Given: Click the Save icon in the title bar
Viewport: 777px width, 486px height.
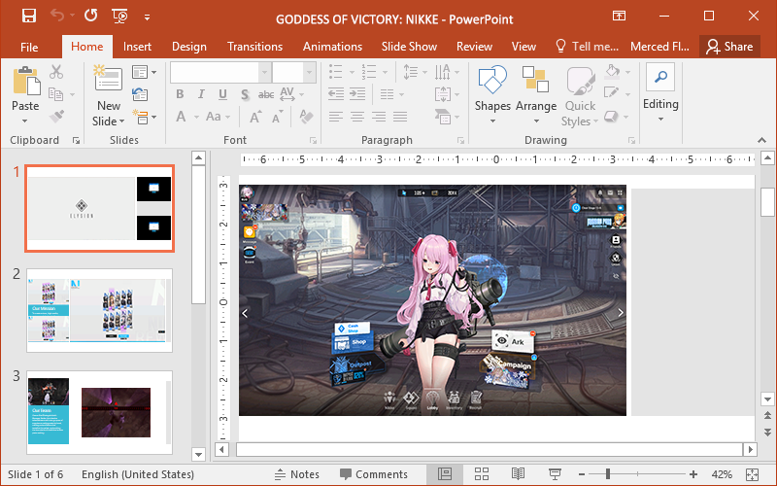Looking at the screenshot, I should click(x=29, y=16).
